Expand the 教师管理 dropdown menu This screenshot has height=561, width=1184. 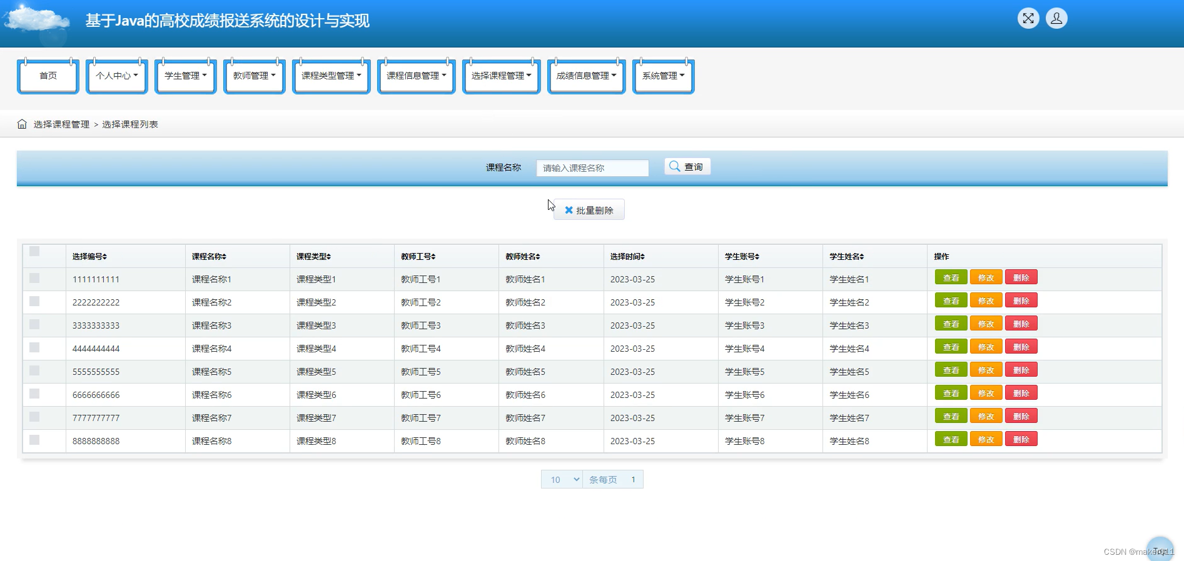point(255,76)
